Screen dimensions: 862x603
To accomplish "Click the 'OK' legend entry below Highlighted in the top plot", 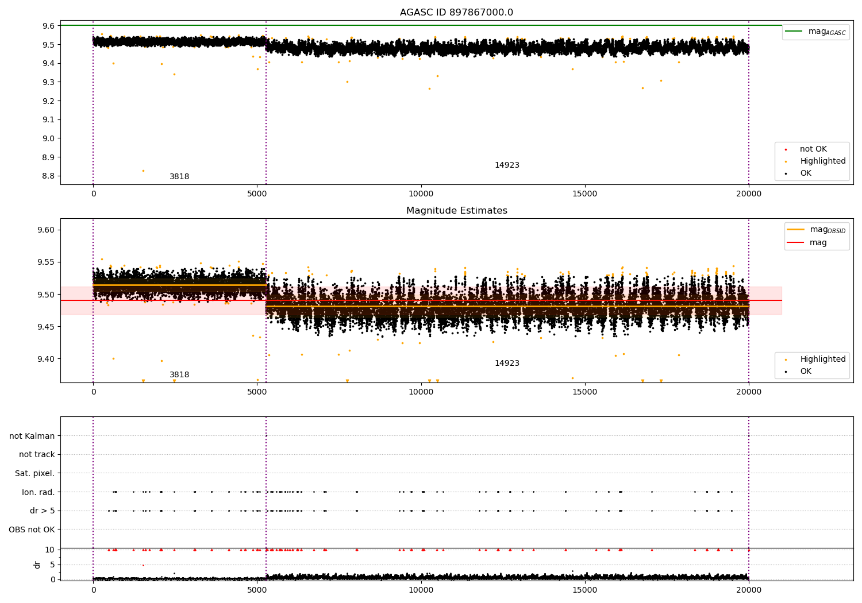I will pos(806,173).
